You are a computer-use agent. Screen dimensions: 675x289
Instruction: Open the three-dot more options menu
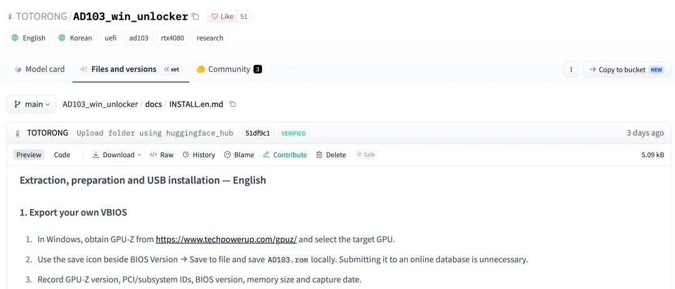(571, 69)
